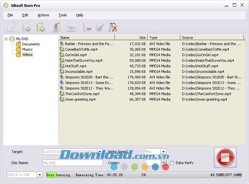Screen dimensions: 249x184
Task: Click the HotStuff.mp4 file type icon
Action: [62, 66]
